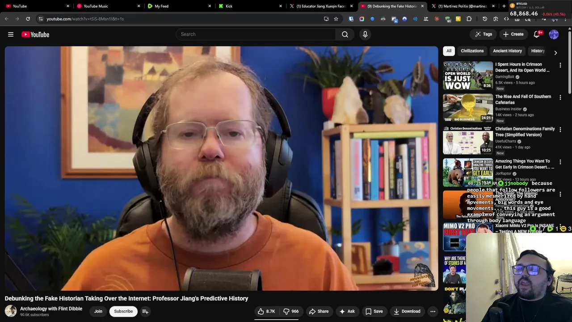The height and width of the screenshot is (322, 572).
Task: Open the Tags extension button
Action: click(x=483, y=34)
